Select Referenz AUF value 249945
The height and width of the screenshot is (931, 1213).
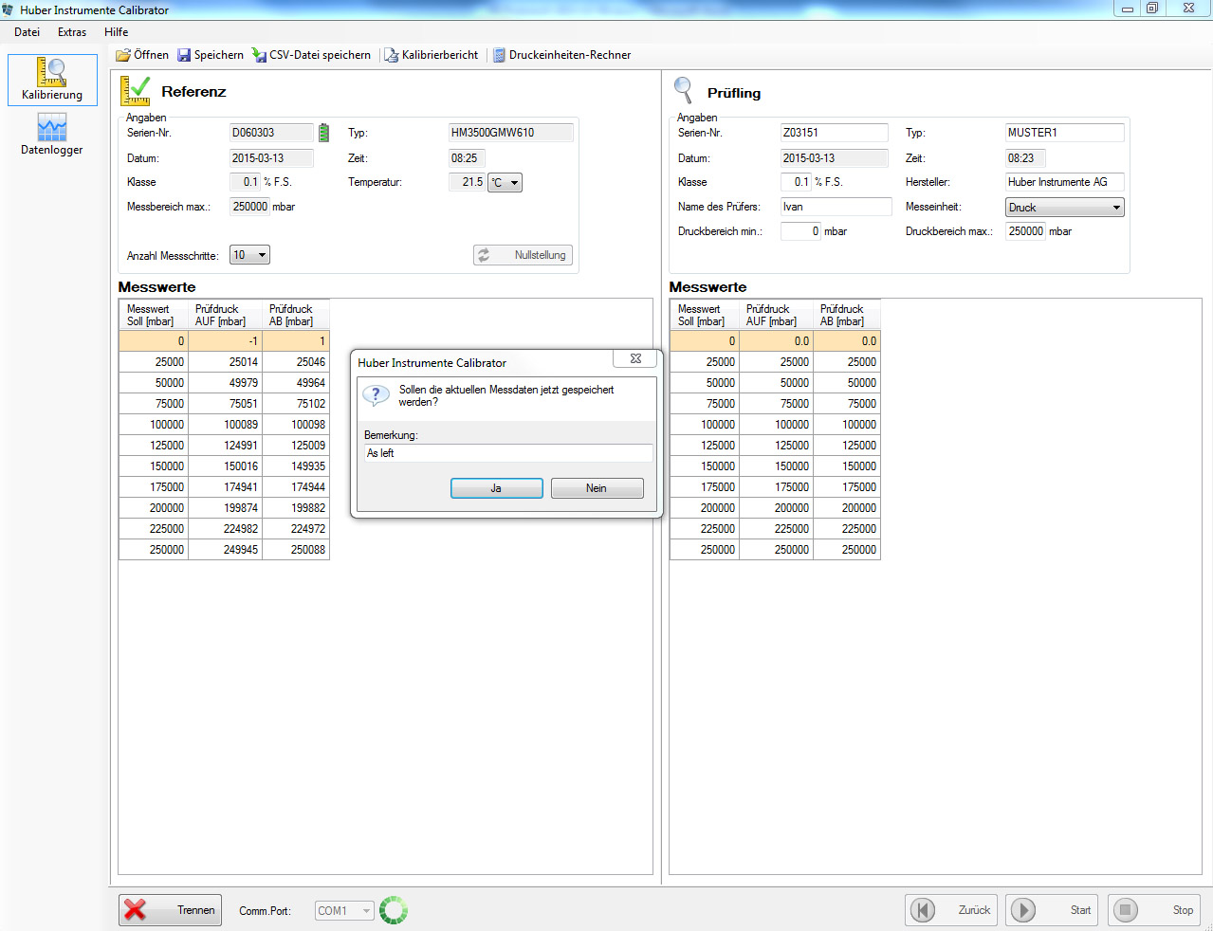225,550
